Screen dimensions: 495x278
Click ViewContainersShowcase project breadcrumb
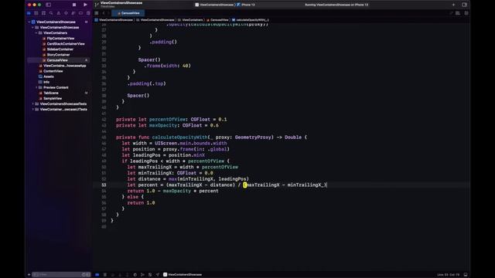pyautogui.click(x=114, y=20)
